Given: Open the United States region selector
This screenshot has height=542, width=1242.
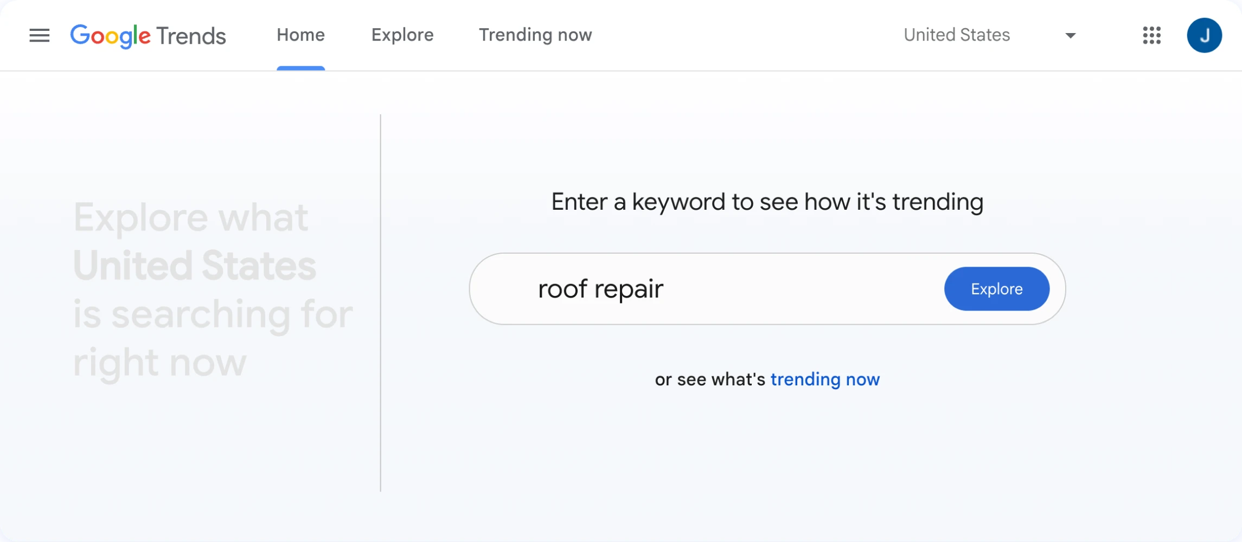Looking at the screenshot, I should pyautogui.click(x=956, y=35).
